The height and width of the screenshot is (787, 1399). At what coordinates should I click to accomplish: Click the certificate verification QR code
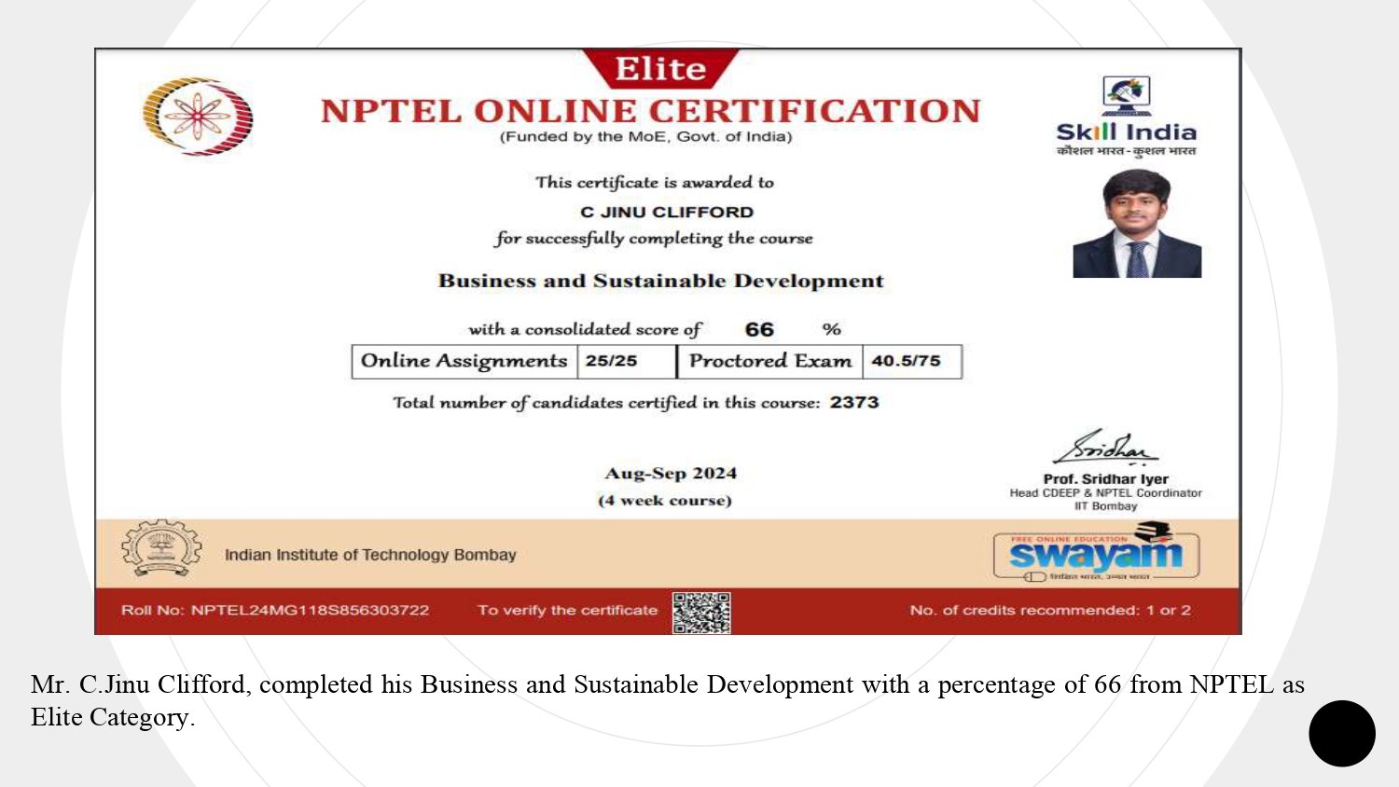click(701, 613)
